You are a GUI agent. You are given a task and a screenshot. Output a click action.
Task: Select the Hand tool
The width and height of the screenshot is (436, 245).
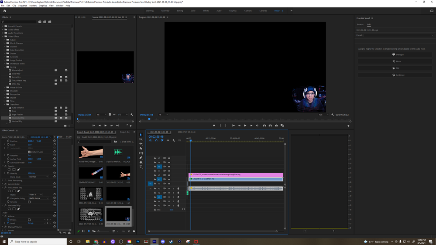click(x=141, y=162)
